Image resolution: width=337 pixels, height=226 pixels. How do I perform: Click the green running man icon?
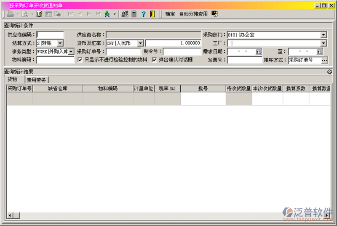(107, 14)
